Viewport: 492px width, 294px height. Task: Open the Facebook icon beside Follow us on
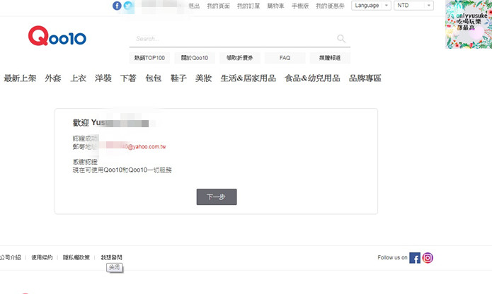pyautogui.click(x=415, y=258)
